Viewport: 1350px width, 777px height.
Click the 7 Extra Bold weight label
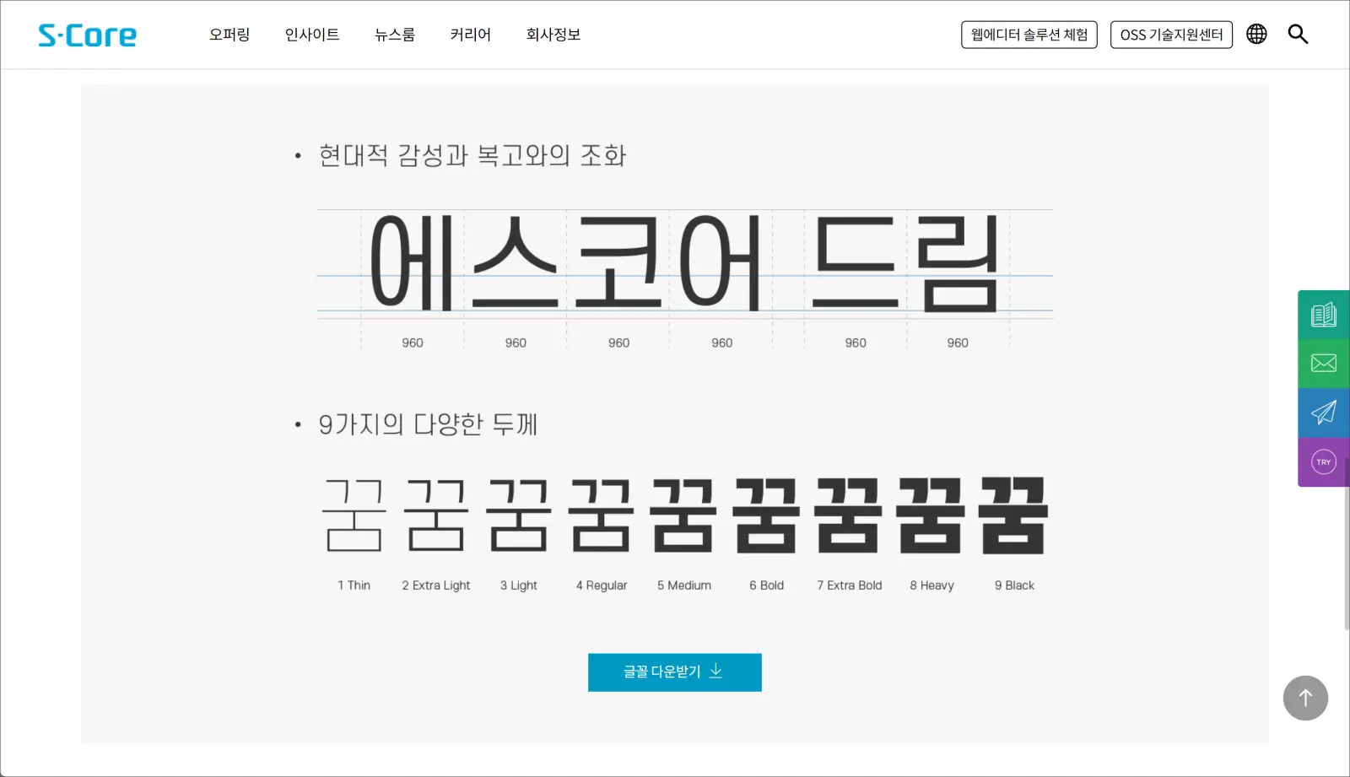coord(849,585)
